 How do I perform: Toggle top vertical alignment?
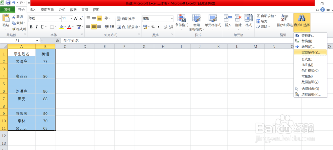click(x=88, y=18)
